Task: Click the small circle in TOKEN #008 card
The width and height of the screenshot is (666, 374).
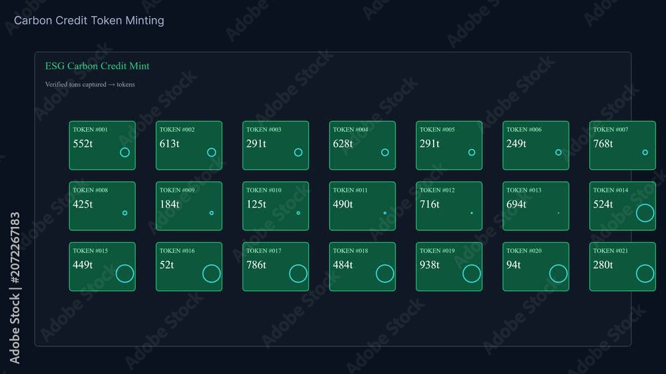Action: 125,213
